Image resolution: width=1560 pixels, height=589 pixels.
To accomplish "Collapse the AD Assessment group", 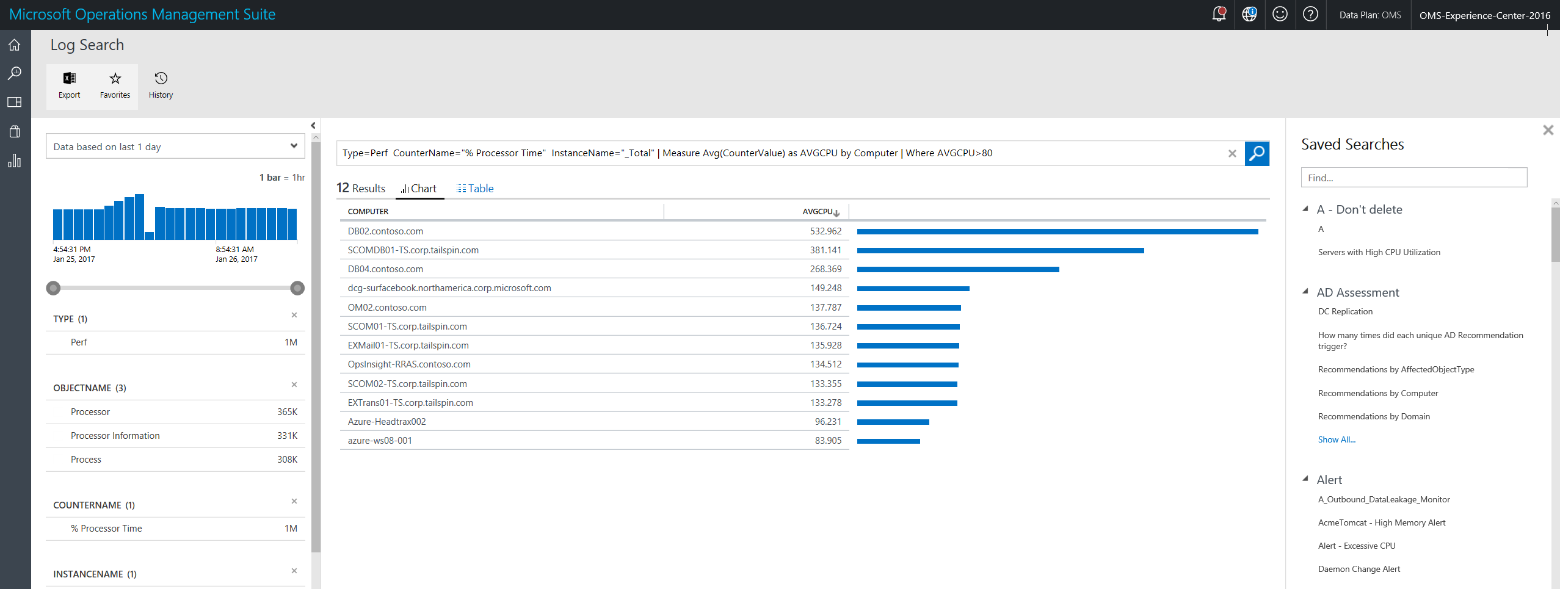I will tap(1305, 292).
